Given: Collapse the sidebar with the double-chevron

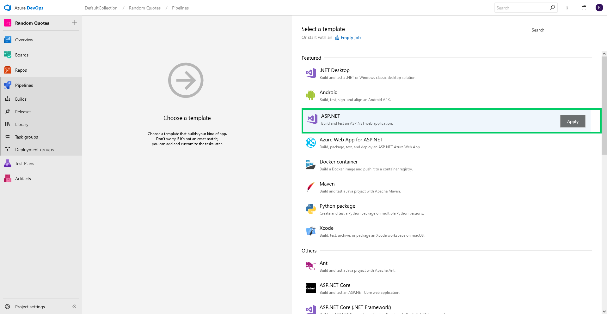Looking at the screenshot, I should point(74,306).
